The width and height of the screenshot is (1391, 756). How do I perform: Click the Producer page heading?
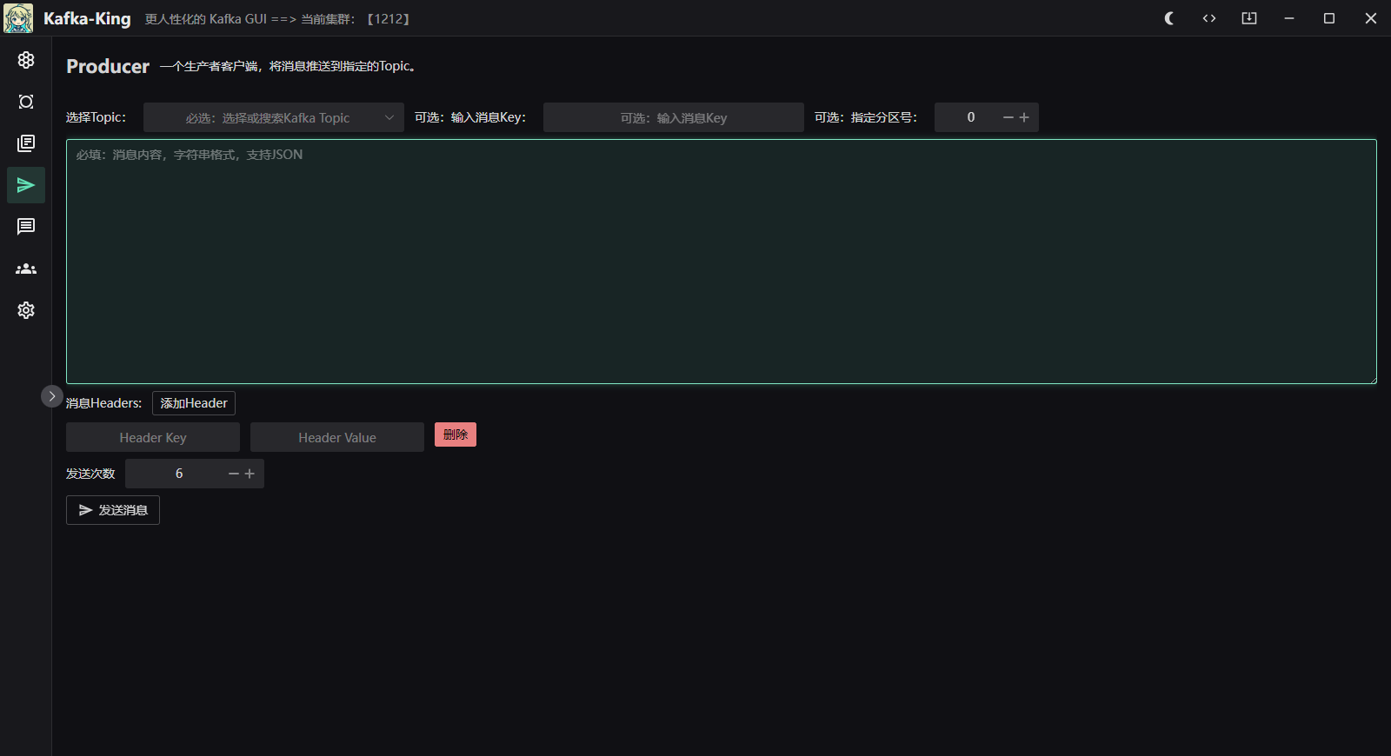coord(108,66)
